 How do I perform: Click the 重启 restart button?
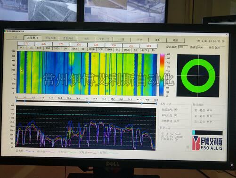click(157, 40)
